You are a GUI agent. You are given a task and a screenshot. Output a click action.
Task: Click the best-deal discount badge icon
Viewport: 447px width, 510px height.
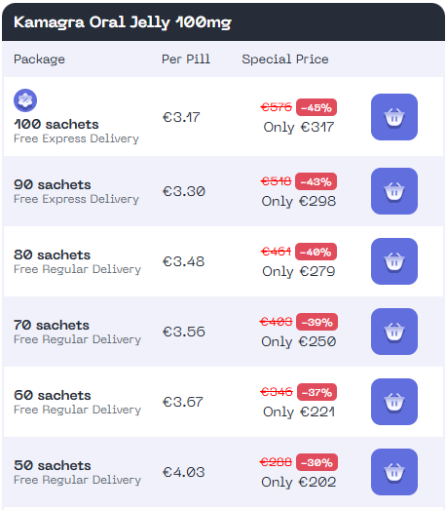(x=25, y=100)
